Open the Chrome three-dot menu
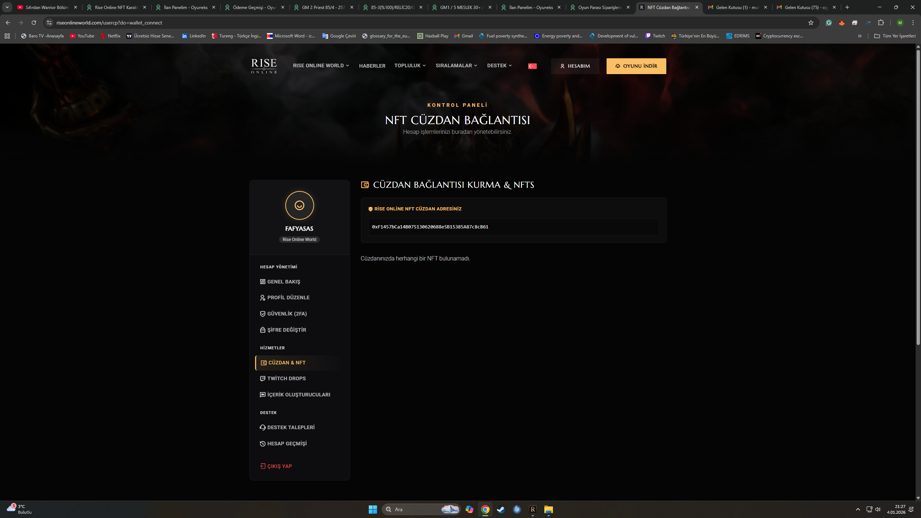Screen dimensions: 921x518 913,23
